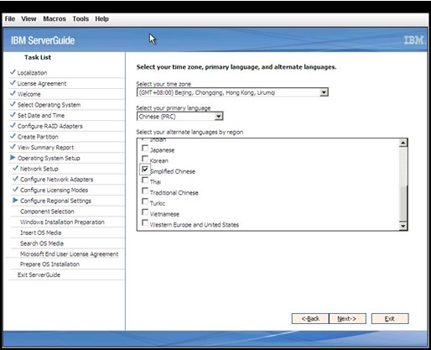Click the IBM logo in header
Screen dimensions: 431x350
point(414,40)
